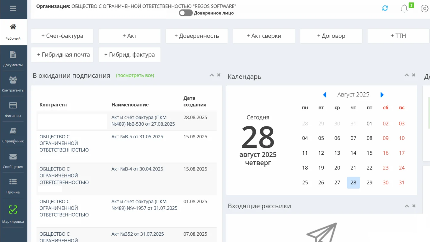
Task: Open Контрагенты section in sidebar
Action: [13, 84]
